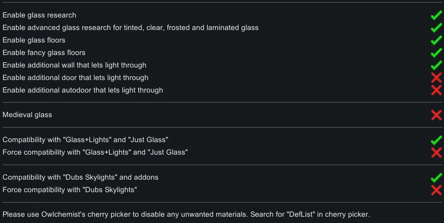Image resolution: width=444 pixels, height=223 pixels.
Task: Enable additional door red X toggle
Action: click(436, 78)
